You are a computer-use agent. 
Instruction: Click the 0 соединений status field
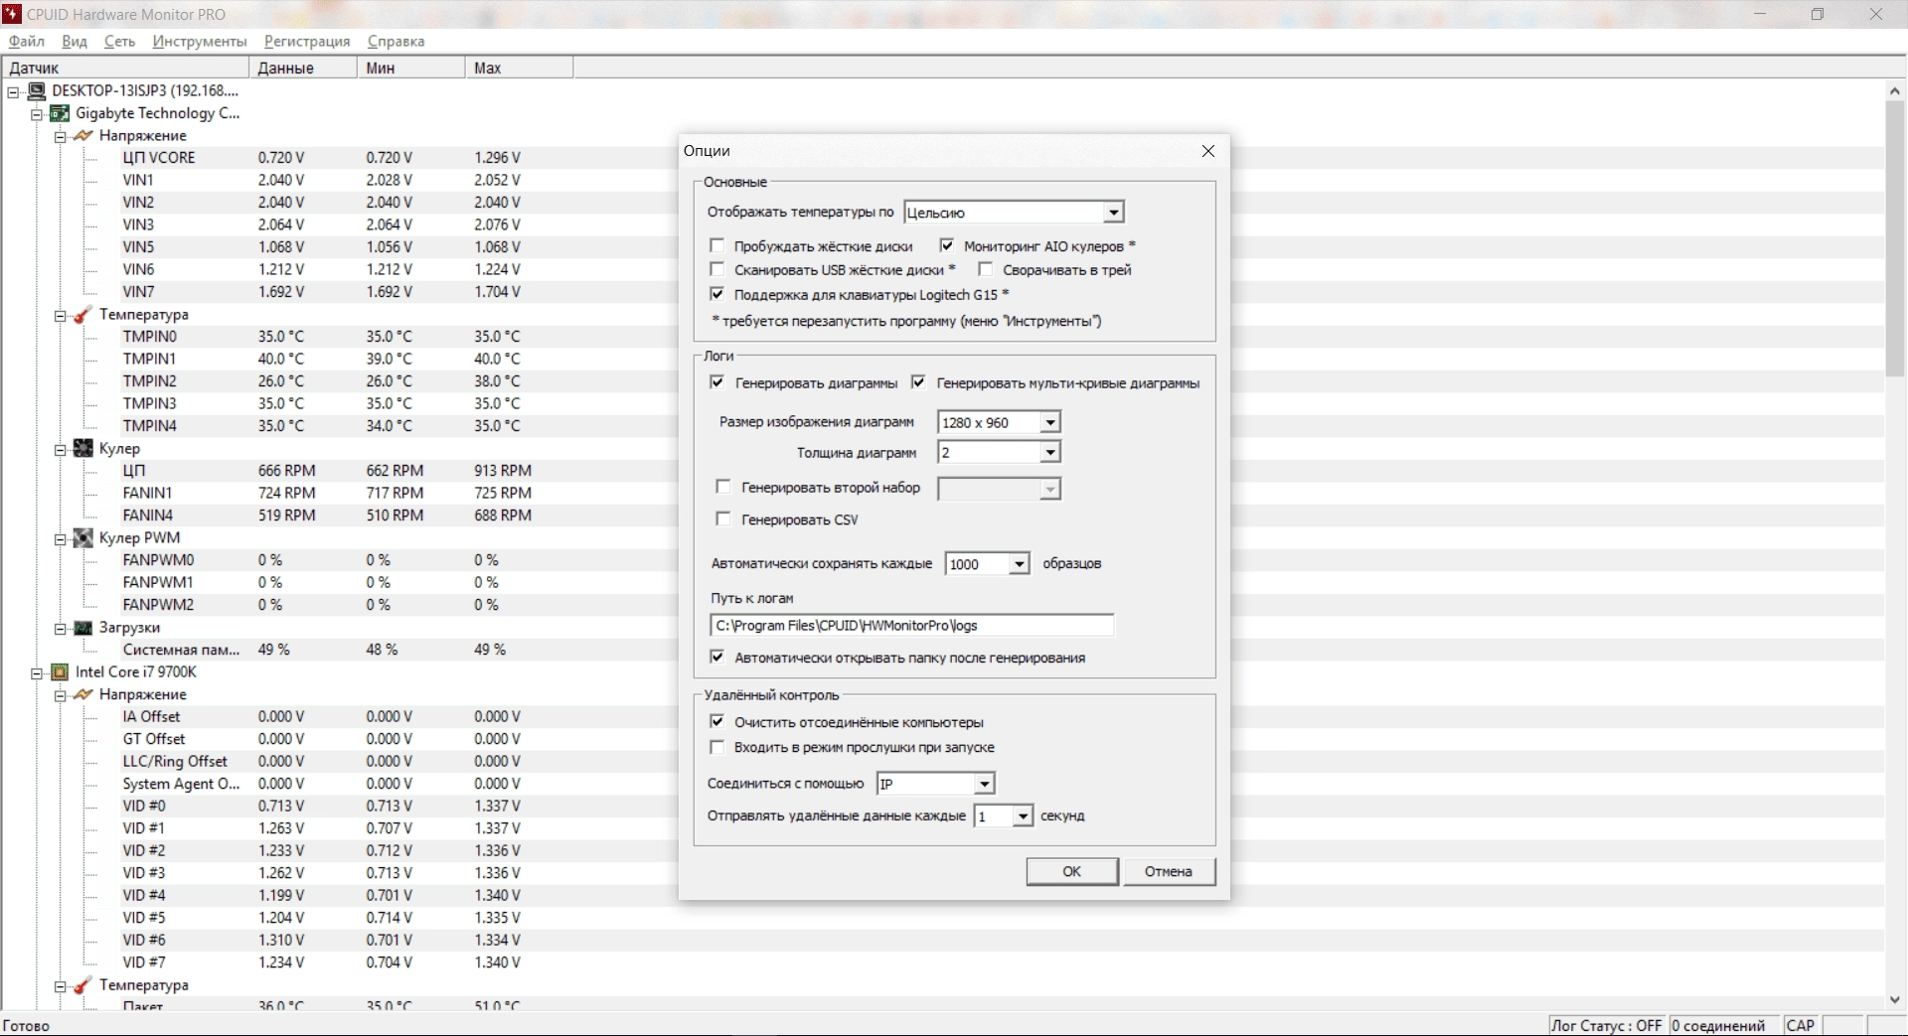click(x=1724, y=1025)
